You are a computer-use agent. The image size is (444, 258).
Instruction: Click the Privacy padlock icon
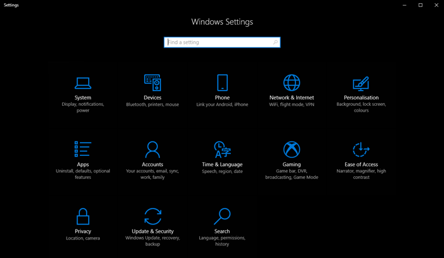coord(83,216)
